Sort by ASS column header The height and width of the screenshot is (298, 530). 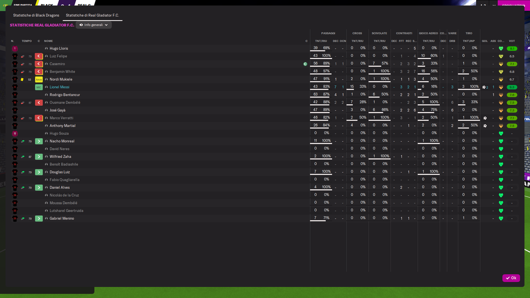(493, 41)
